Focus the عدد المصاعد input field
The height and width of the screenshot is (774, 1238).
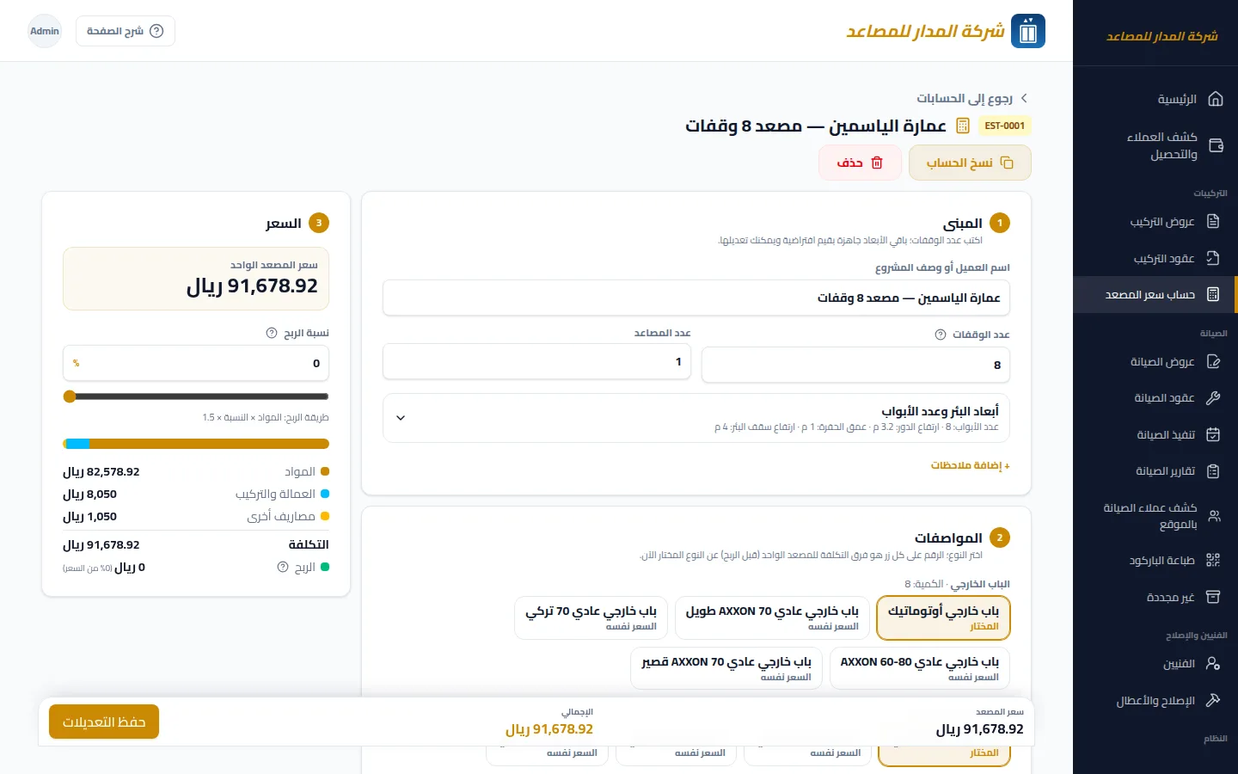(x=536, y=361)
